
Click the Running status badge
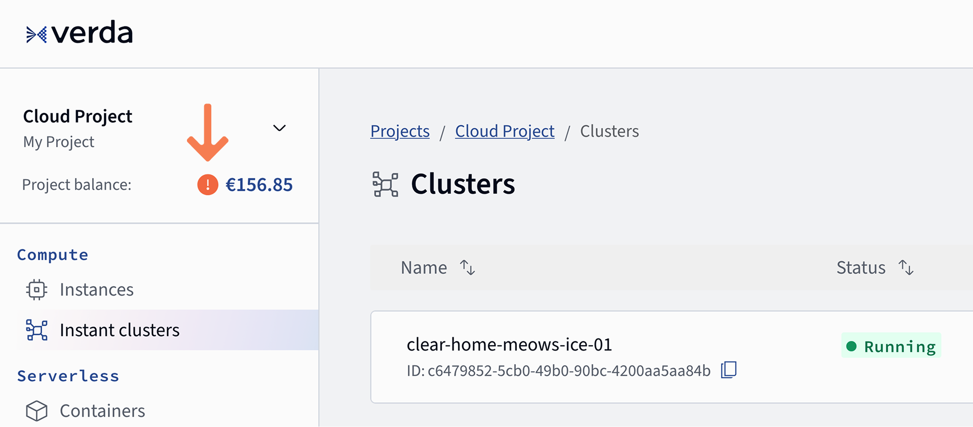891,346
